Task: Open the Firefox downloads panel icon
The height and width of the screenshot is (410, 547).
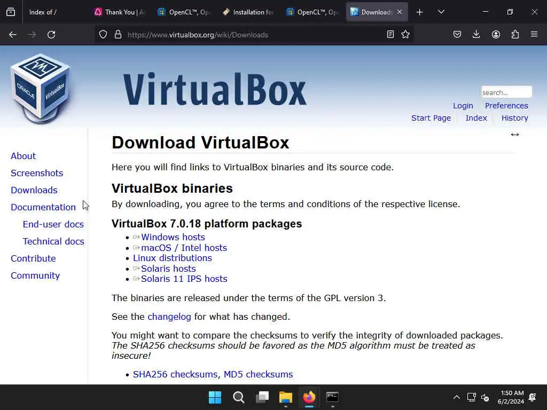Action: coord(476,34)
